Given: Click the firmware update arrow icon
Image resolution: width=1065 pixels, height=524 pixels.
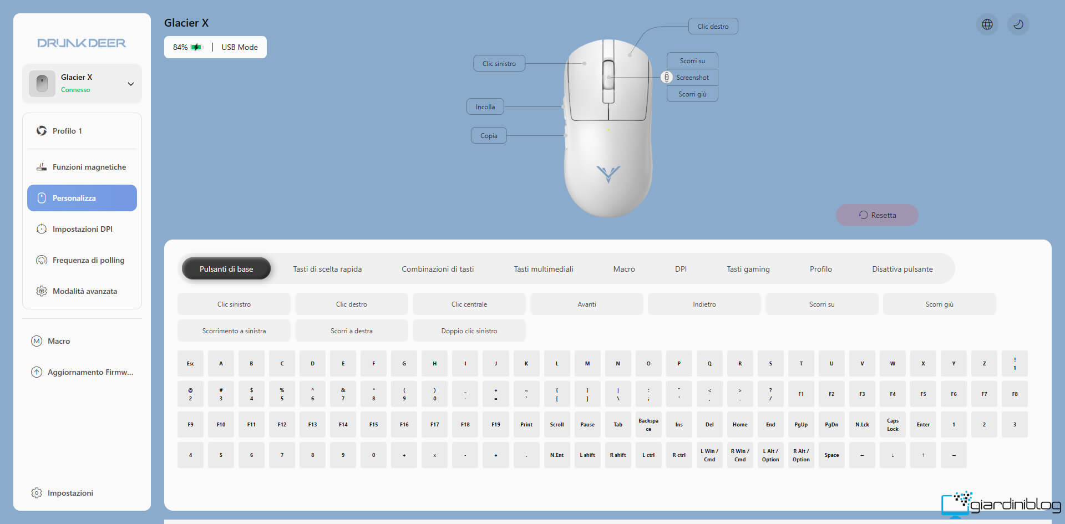Looking at the screenshot, I should (x=37, y=372).
